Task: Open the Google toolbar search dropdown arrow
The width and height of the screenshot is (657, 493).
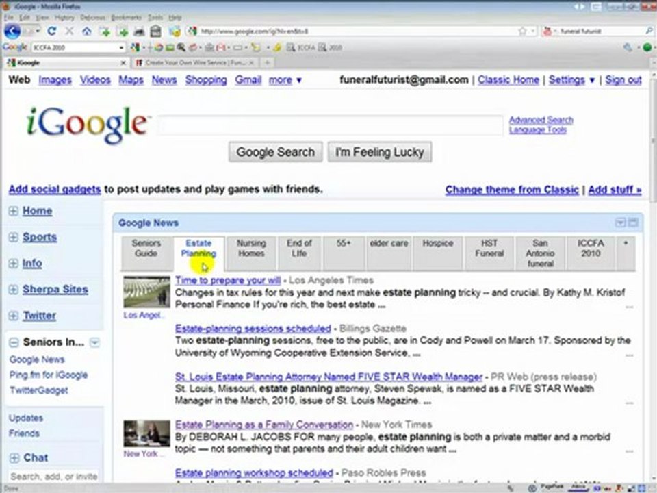Action: pyautogui.click(x=122, y=47)
